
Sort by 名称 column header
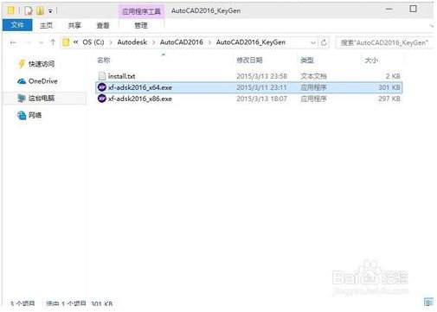104,60
